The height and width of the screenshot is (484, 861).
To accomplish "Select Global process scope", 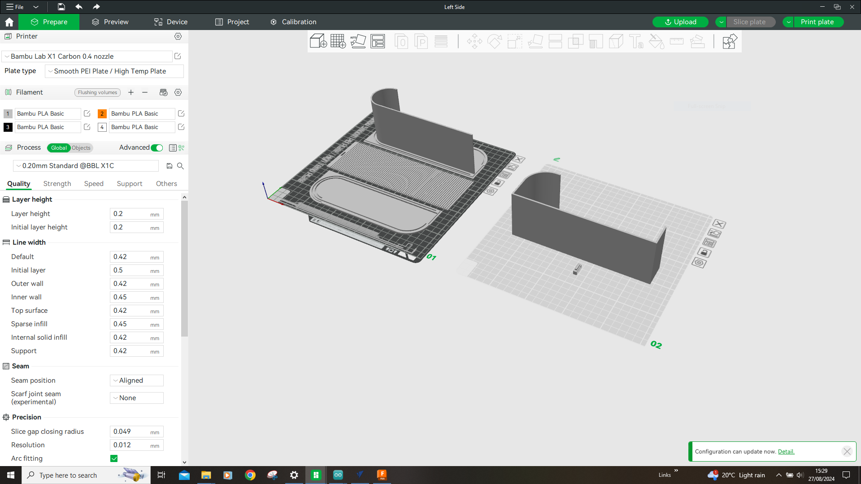I will pyautogui.click(x=59, y=148).
